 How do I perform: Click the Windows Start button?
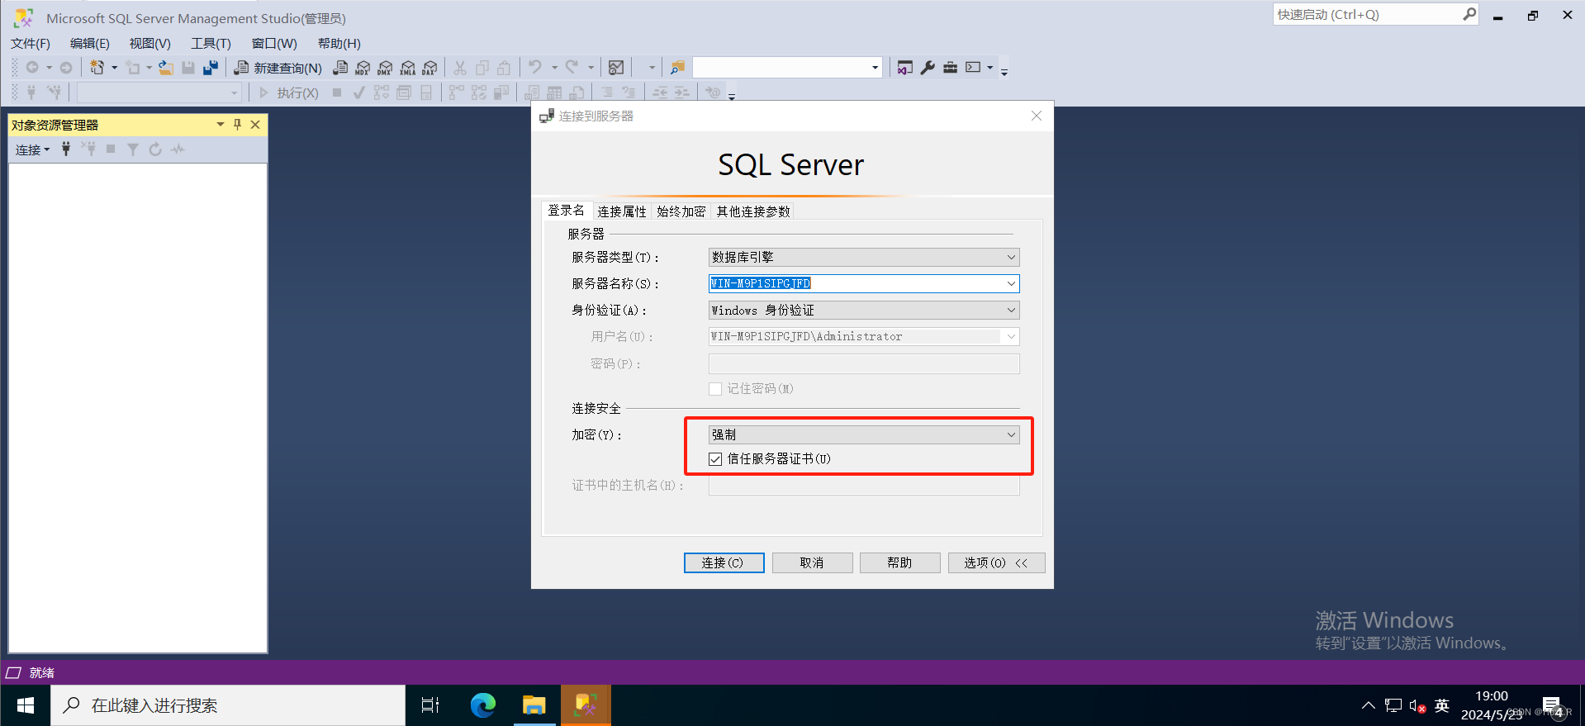(26, 705)
